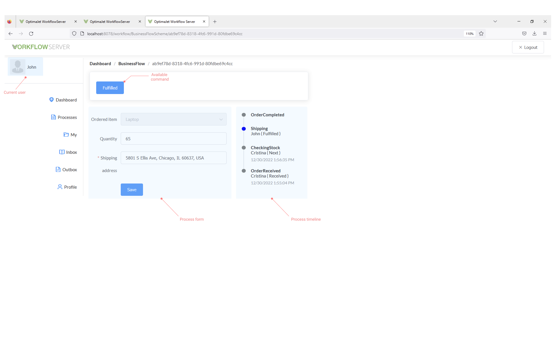Open the Processes sidebar menu item
556x339 pixels.
(64, 117)
